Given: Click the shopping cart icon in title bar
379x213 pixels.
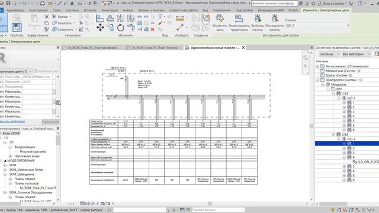Looking at the screenshot, I should (351, 4).
